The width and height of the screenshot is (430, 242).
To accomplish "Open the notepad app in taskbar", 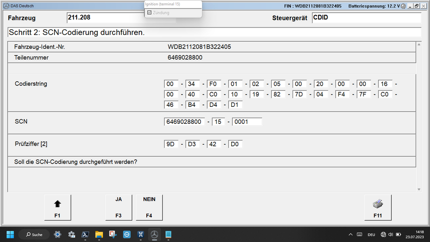I will point(169,234).
